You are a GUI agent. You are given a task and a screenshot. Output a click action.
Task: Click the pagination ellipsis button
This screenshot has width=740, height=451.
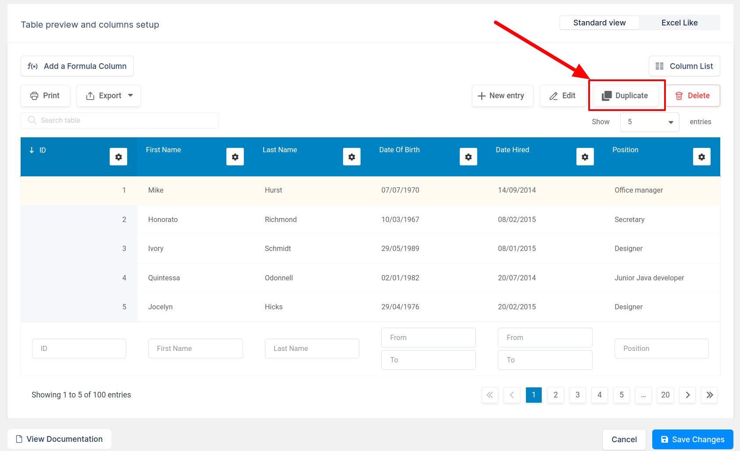[x=643, y=395]
